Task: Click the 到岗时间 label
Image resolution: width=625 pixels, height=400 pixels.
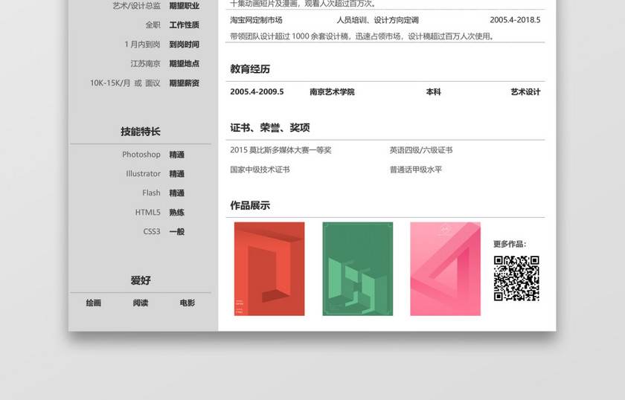Action: (185, 44)
